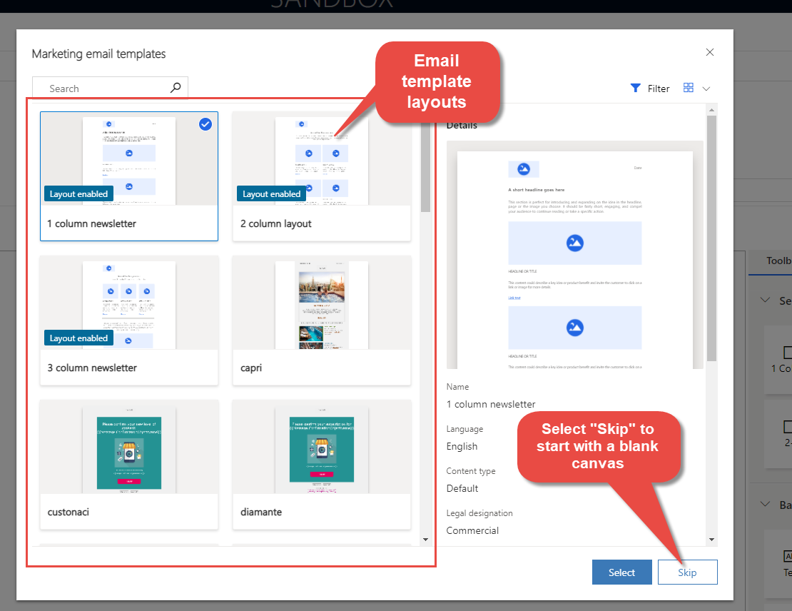Close the Marketing email templates dialog
The height and width of the screenshot is (611, 792).
(x=710, y=51)
